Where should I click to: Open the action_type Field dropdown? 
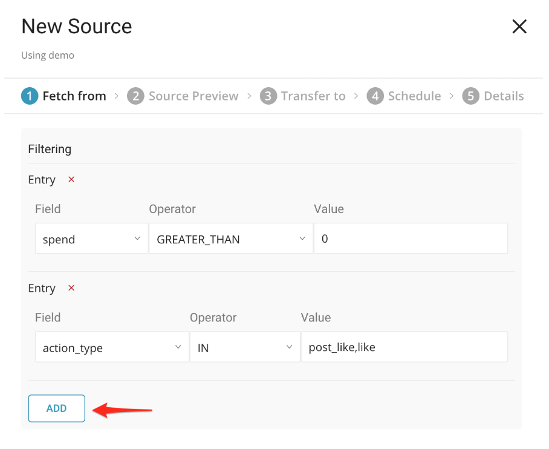112,348
